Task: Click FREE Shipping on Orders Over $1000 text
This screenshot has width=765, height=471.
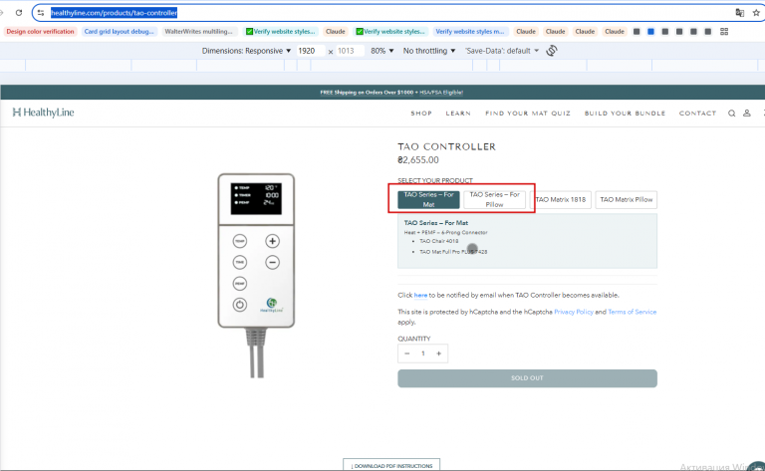Action: tap(367, 93)
